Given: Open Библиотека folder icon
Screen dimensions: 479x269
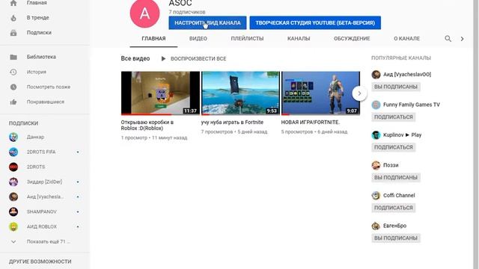Looking at the screenshot, I should [x=13, y=57].
